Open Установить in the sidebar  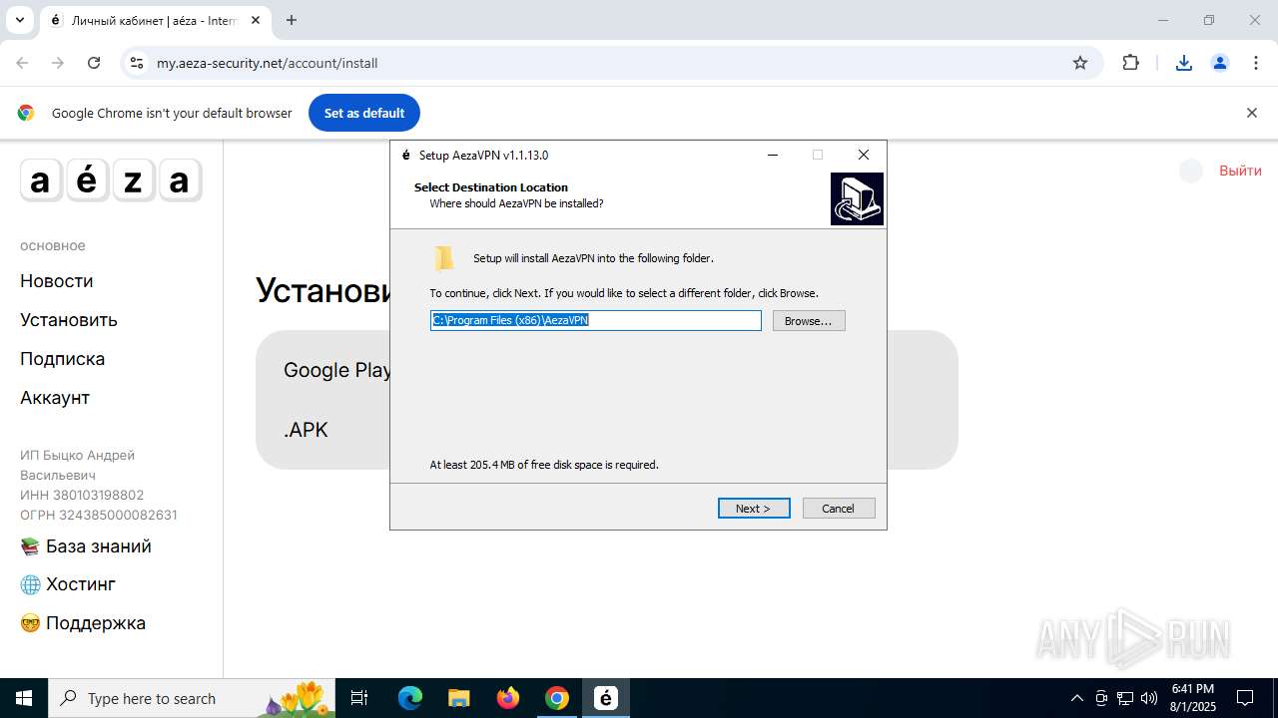(x=69, y=320)
